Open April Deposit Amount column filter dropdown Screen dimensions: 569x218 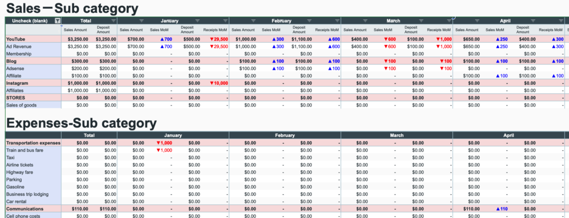point(533,21)
